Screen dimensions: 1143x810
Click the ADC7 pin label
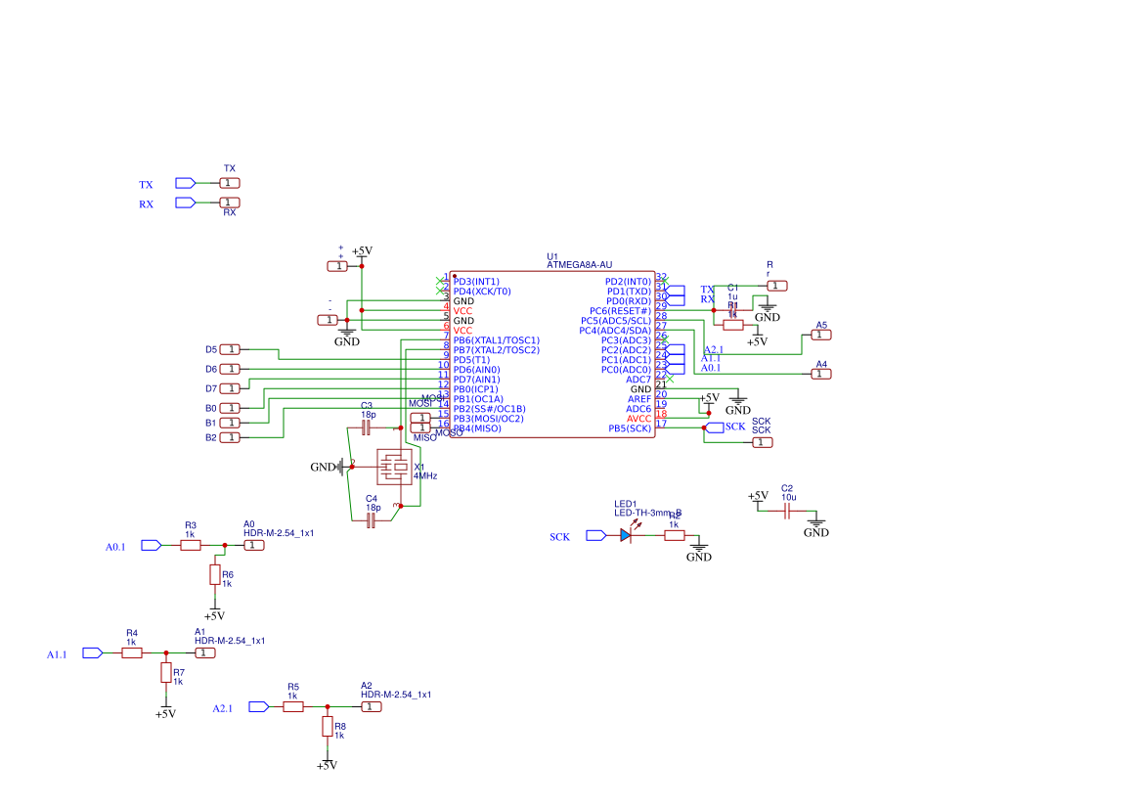pyautogui.click(x=638, y=380)
